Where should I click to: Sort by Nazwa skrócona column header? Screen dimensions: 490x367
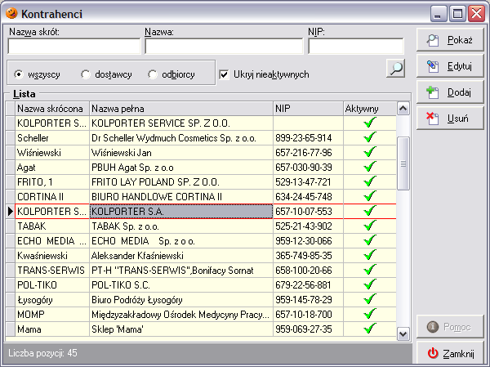pos(52,109)
